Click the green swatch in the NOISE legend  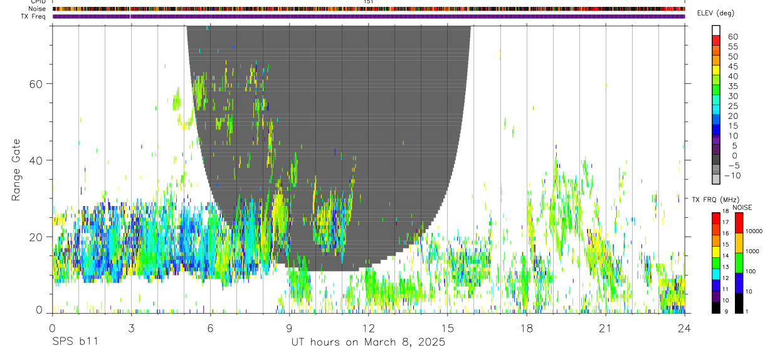(739, 263)
